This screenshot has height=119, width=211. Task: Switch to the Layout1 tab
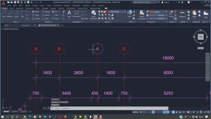coord(15,112)
